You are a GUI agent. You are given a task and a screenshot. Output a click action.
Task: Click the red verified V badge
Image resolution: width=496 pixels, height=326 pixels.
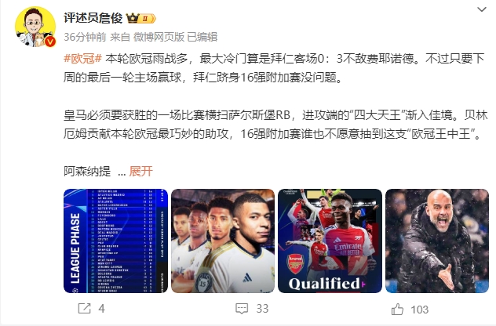[50, 42]
